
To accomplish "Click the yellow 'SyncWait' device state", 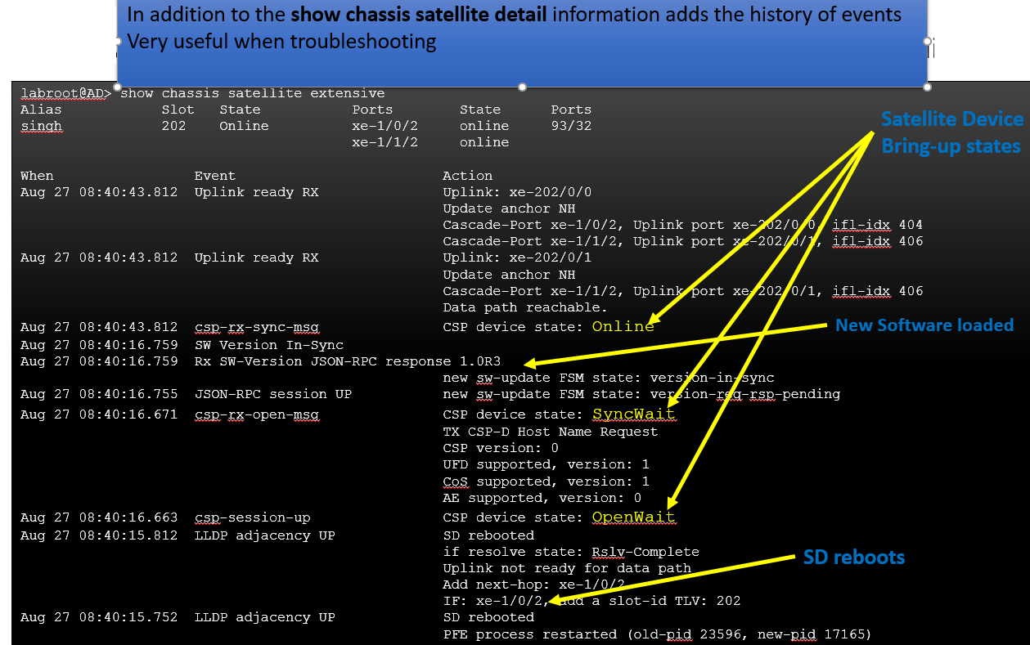I will coord(634,414).
